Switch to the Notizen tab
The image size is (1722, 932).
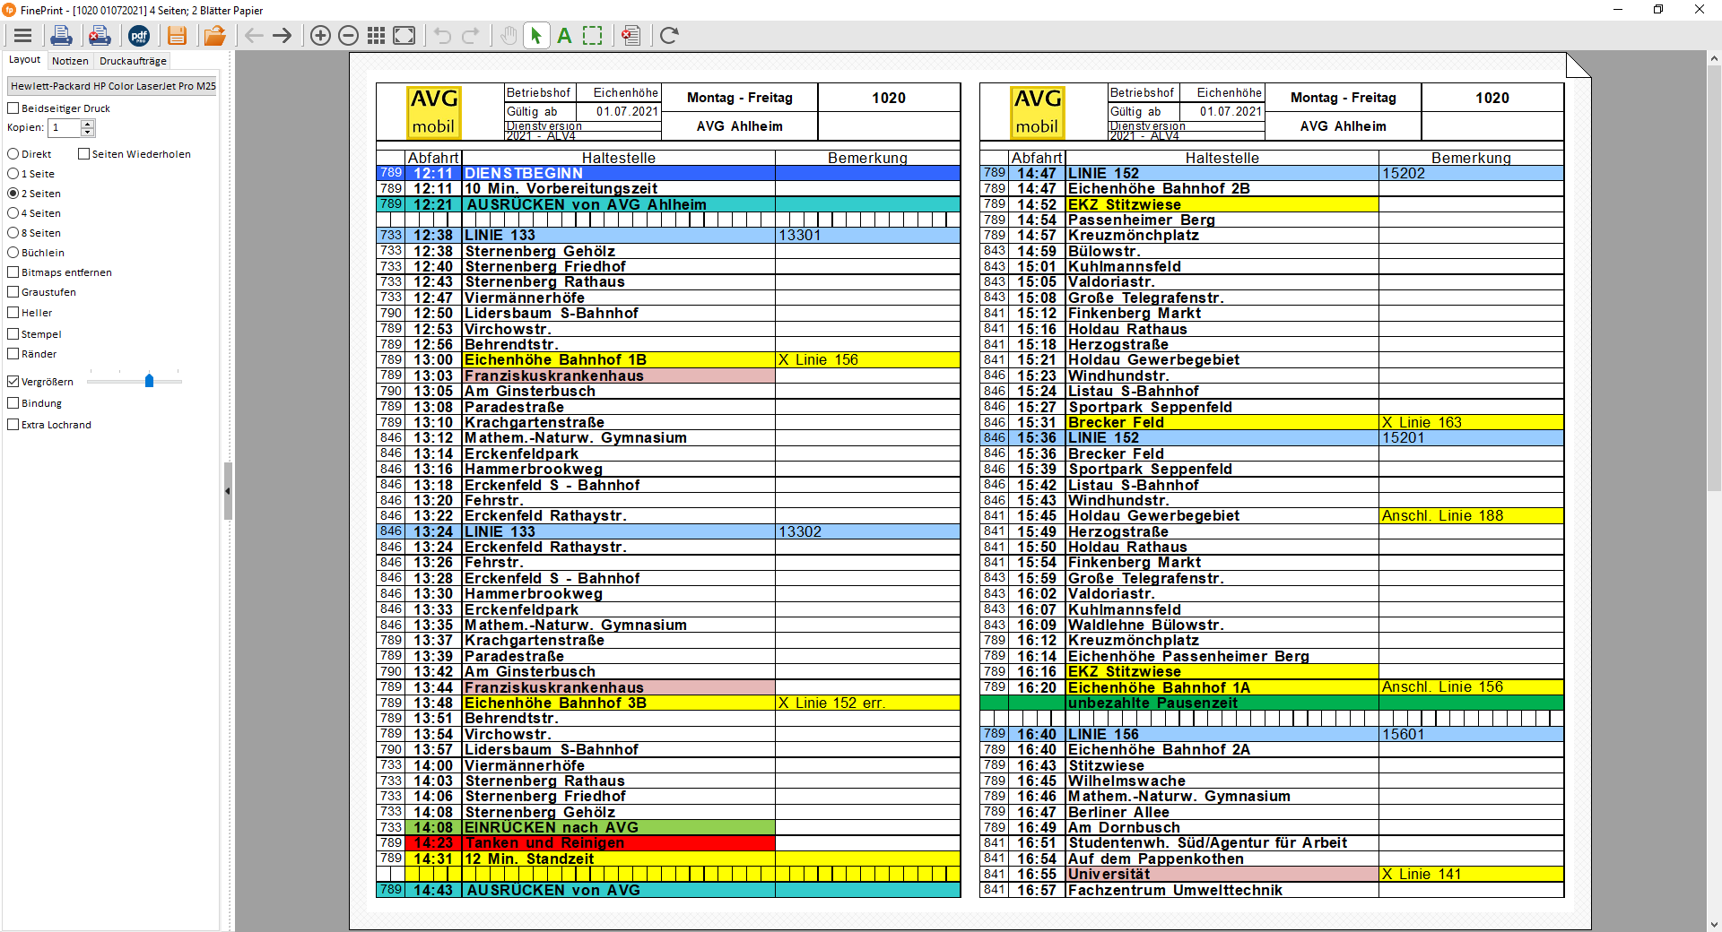click(x=70, y=61)
